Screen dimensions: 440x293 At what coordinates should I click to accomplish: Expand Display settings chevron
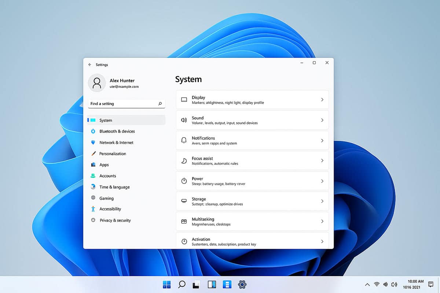tap(322, 100)
